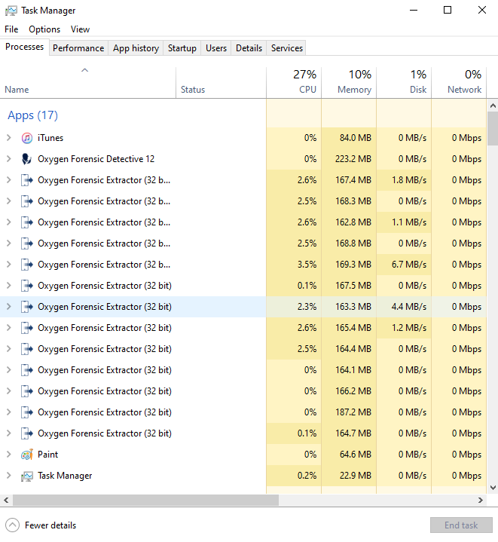Click icon of Extractor using 167.4 MB
The image size is (498, 542).
pos(27,180)
